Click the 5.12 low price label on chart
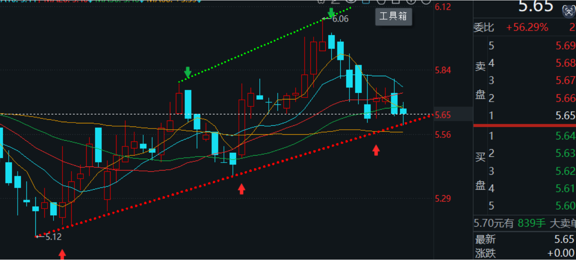Screen dimensions: 576x260 pos(54,237)
